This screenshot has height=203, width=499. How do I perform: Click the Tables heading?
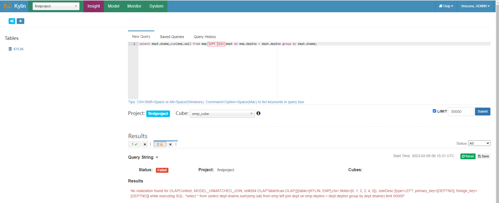coord(12,38)
